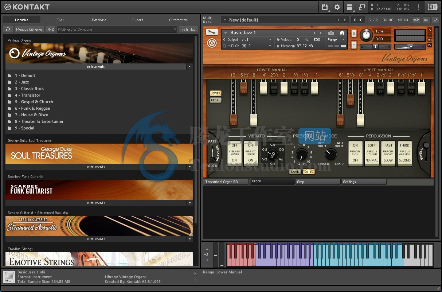Click the Tune knob

366,35
